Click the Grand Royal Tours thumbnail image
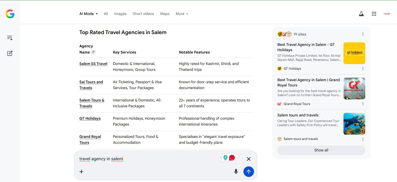Image resolution: width=397 pixels, height=182 pixels. 354,89
